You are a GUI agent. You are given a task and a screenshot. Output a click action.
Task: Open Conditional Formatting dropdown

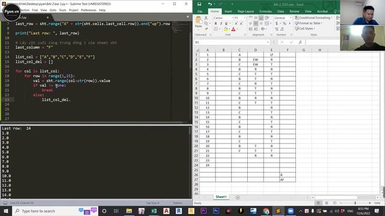click(x=313, y=18)
